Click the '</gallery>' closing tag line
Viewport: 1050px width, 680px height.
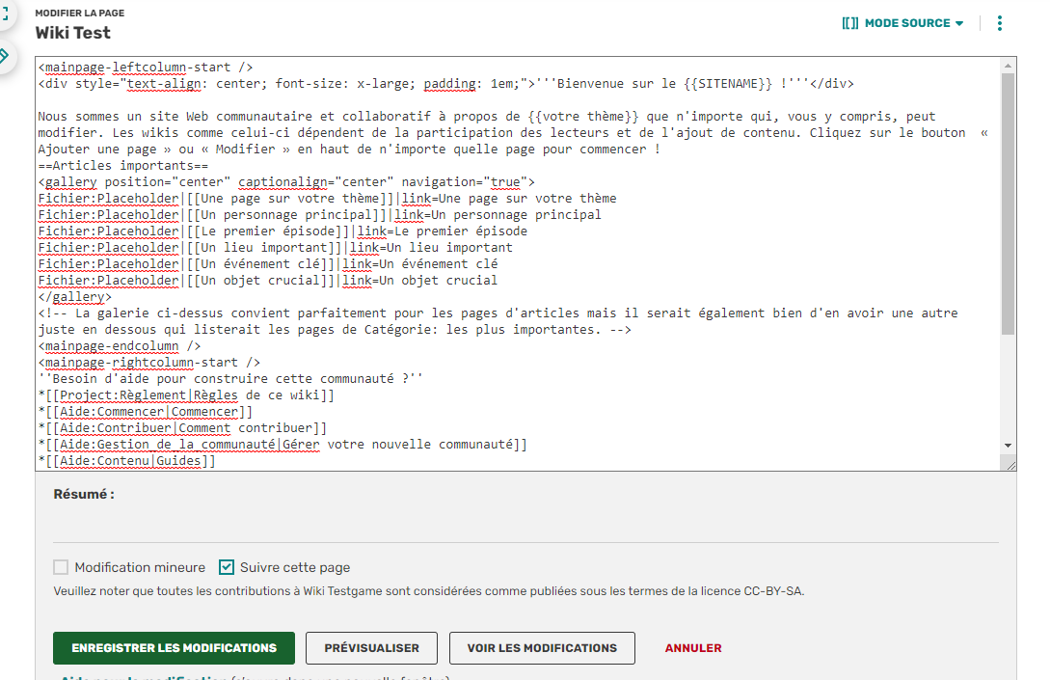pos(75,297)
